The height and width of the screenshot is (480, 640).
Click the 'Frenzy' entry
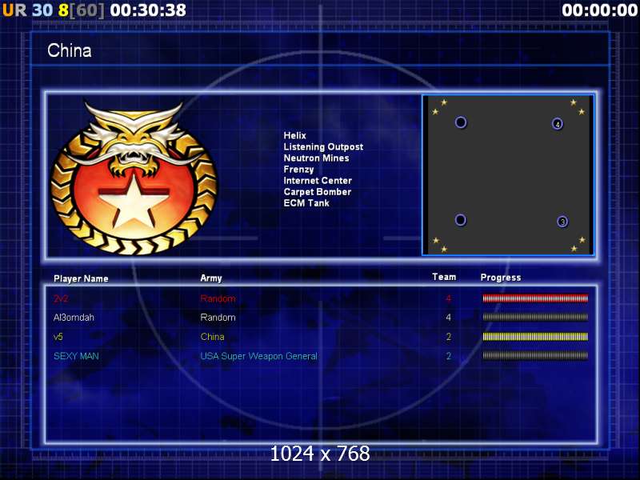click(298, 170)
